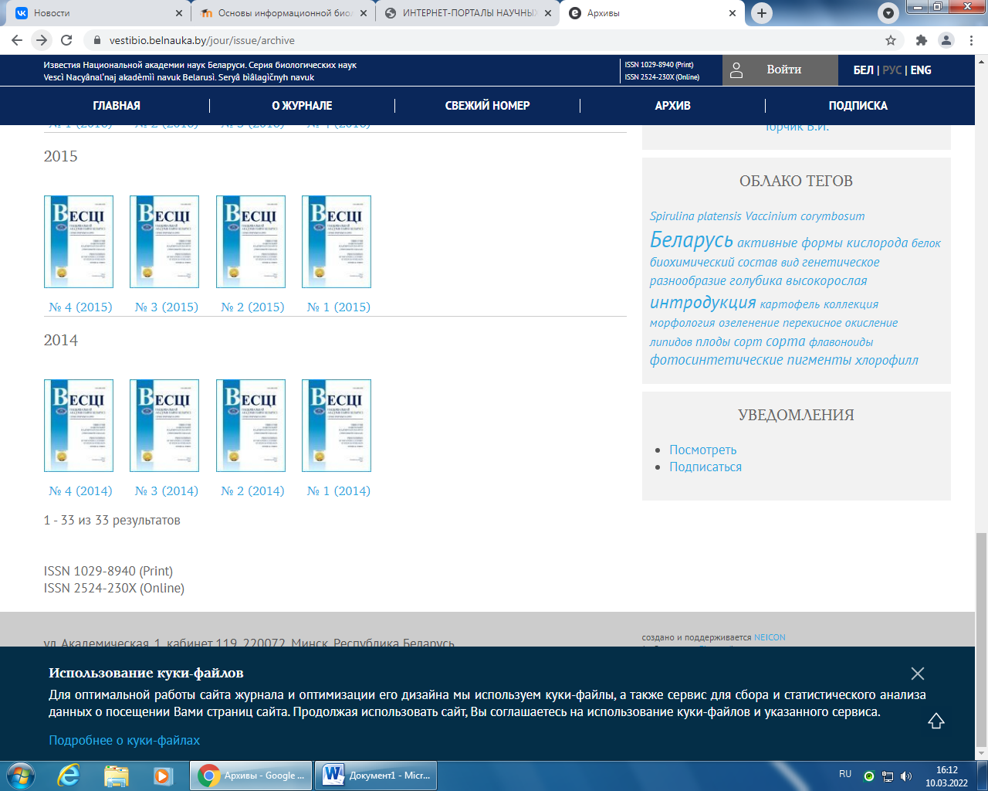Image resolution: width=988 pixels, height=791 pixels.
Task: Click the network tray icon
Action: pos(888,776)
